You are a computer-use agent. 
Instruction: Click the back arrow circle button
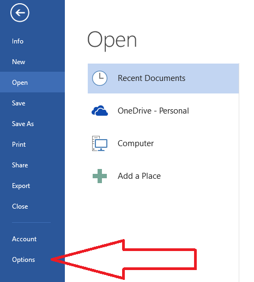pyautogui.click(x=20, y=12)
